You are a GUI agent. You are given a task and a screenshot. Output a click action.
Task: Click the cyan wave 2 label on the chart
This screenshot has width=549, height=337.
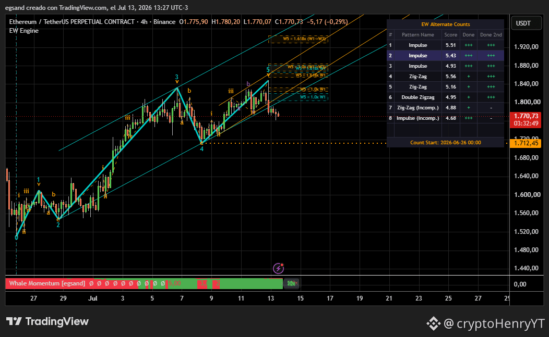(x=58, y=225)
